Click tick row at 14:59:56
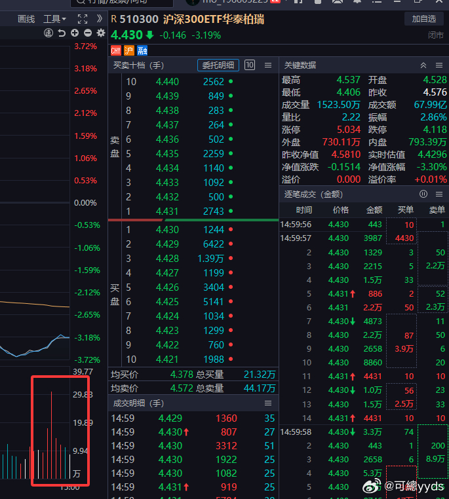Screen dimensions: 449x499 point(364,225)
